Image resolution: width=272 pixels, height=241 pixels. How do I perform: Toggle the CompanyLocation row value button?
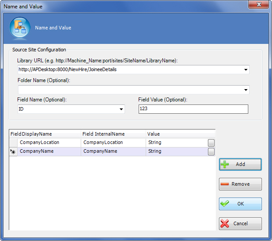[211, 143]
